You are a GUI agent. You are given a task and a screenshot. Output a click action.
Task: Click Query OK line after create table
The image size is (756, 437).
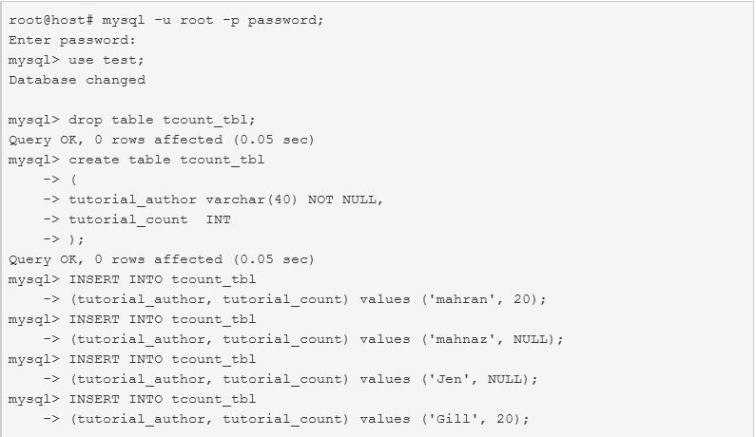coord(161,259)
